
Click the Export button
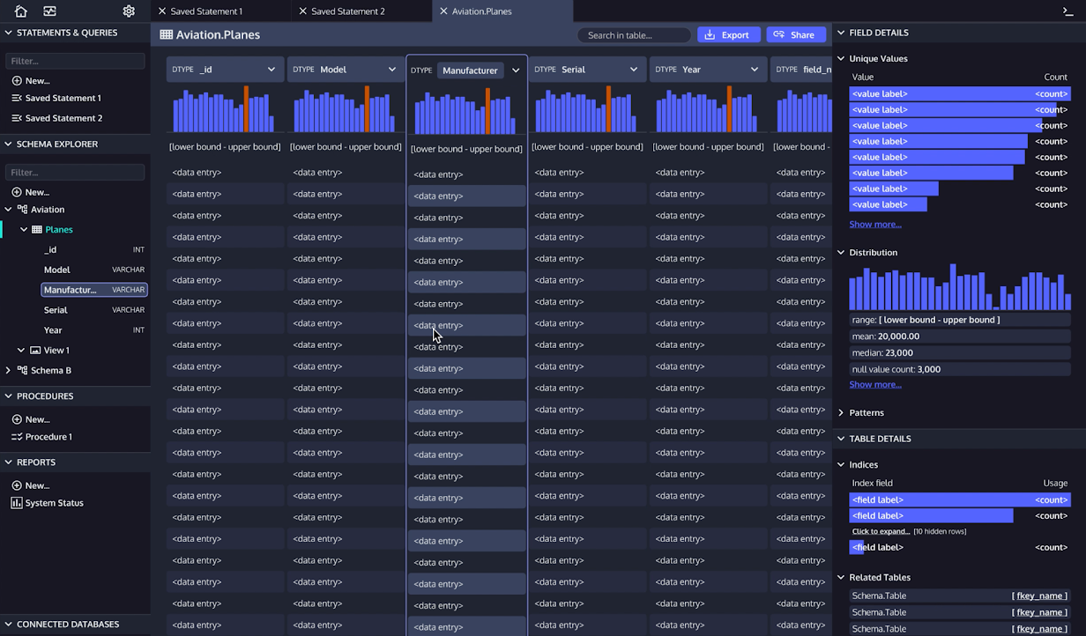(x=729, y=35)
